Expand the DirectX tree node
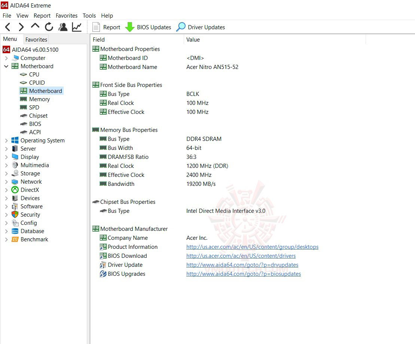The height and width of the screenshot is (344, 415). (6, 190)
